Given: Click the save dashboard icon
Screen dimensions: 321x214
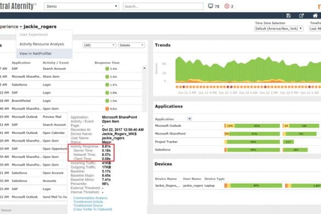Looking at the screenshot, I should [x=288, y=15].
